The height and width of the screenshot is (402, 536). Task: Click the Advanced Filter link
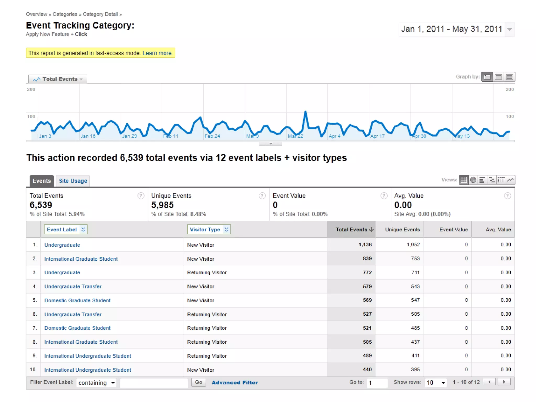[234, 383]
